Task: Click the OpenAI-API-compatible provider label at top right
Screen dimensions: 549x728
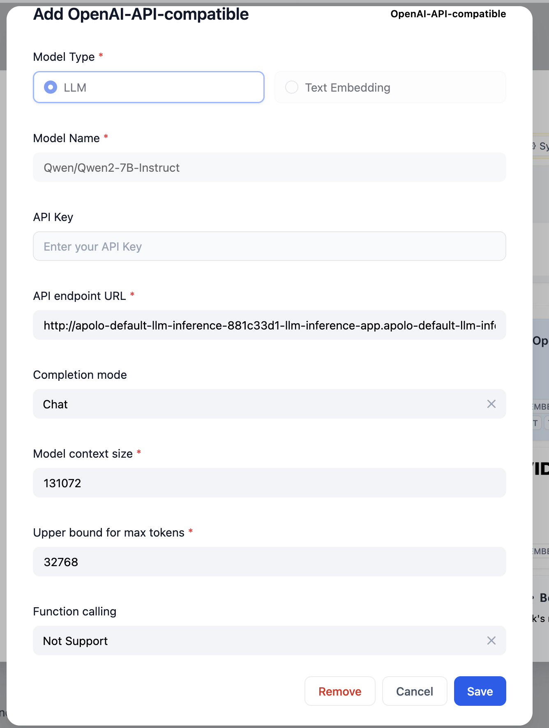Action: (448, 14)
